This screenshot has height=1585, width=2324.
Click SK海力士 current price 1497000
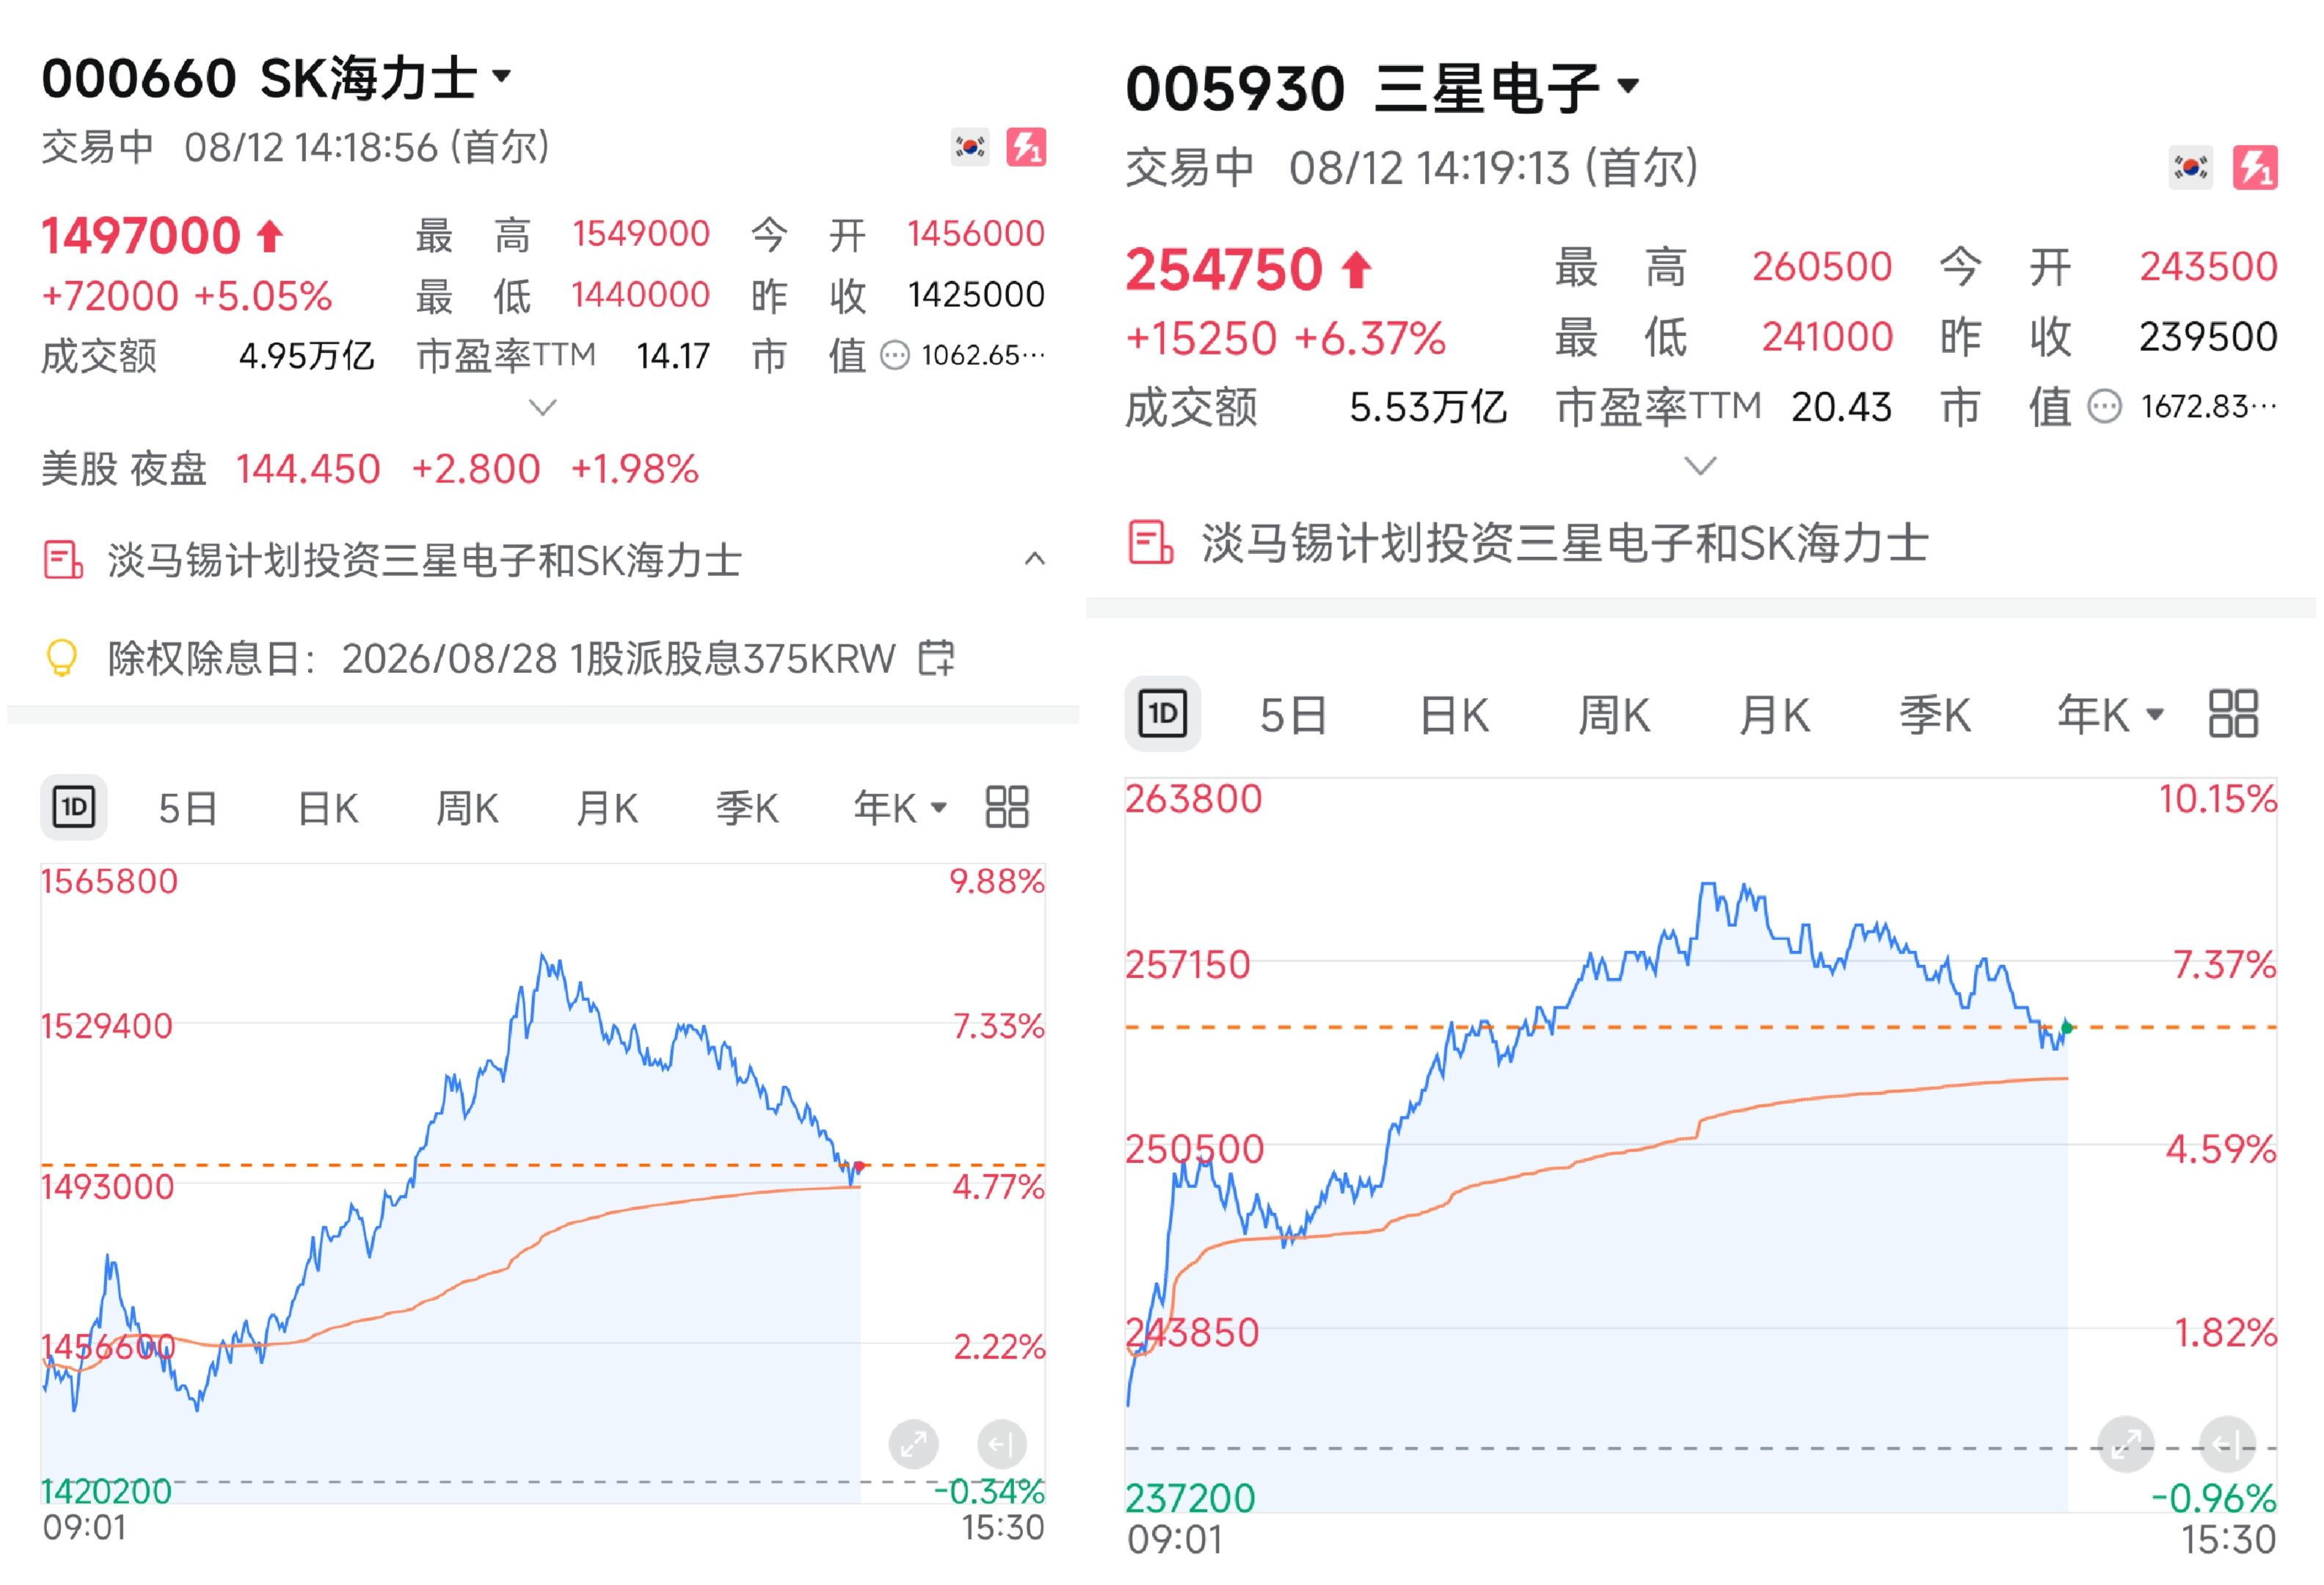tap(141, 236)
